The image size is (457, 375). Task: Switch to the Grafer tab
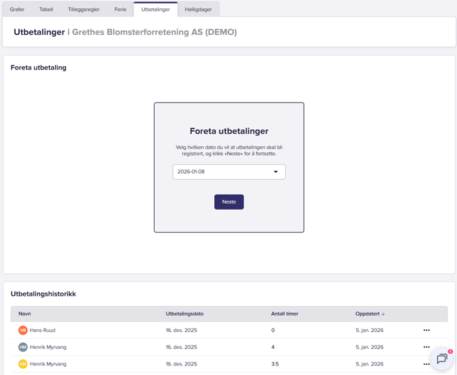17,10
